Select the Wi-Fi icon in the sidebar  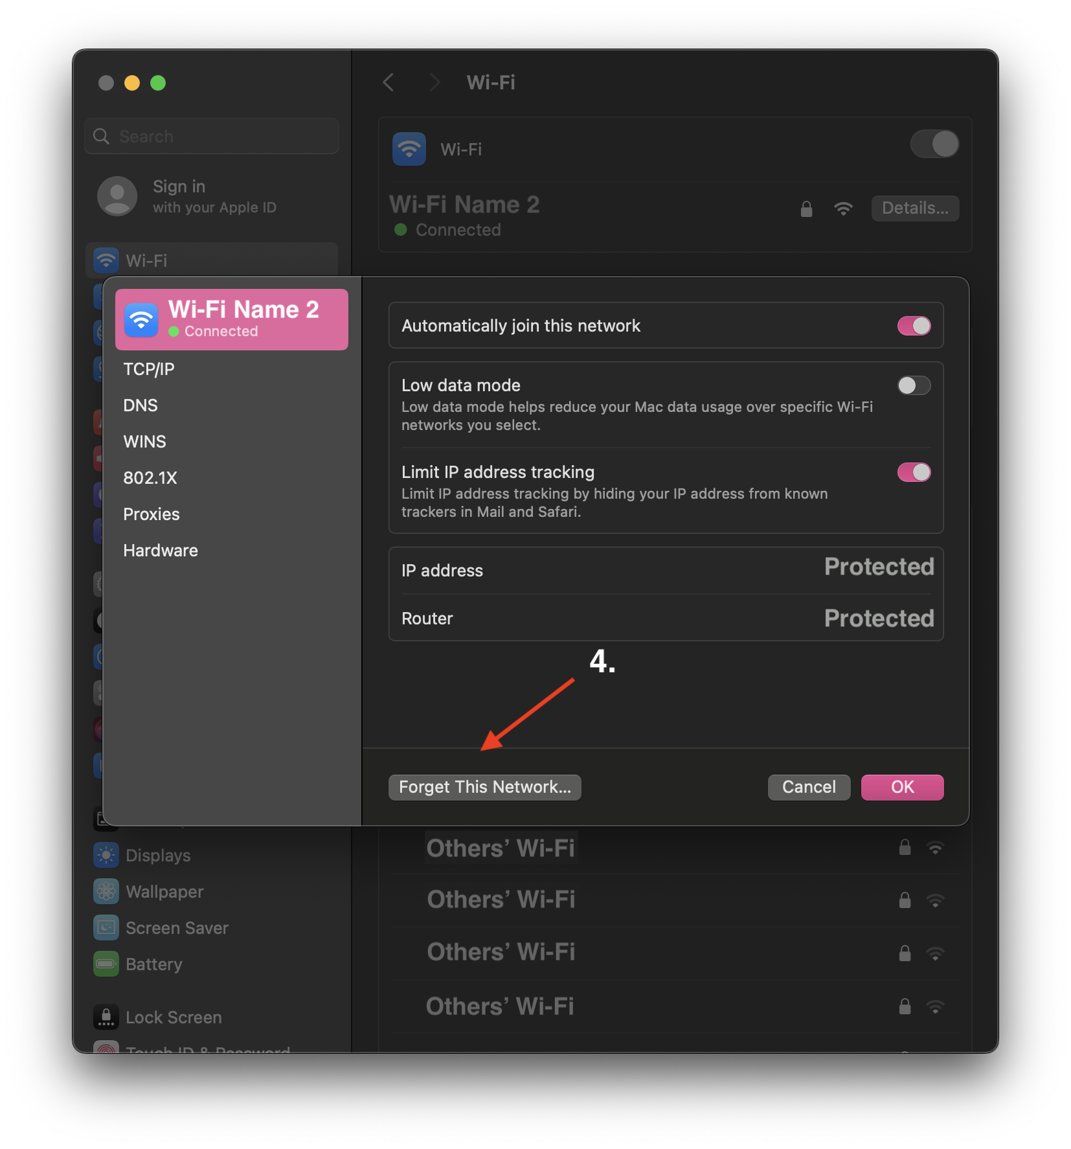106,260
